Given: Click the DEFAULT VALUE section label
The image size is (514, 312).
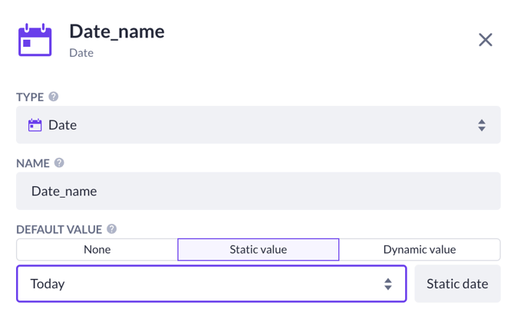Looking at the screenshot, I should coord(59,229).
